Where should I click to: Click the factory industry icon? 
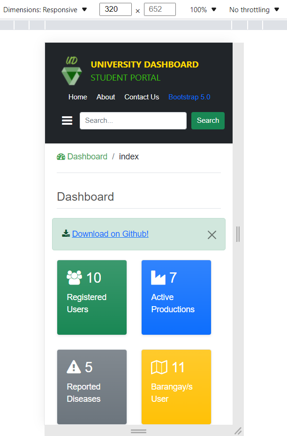(158, 278)
